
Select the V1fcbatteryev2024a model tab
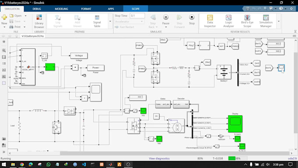pos(32,36)
